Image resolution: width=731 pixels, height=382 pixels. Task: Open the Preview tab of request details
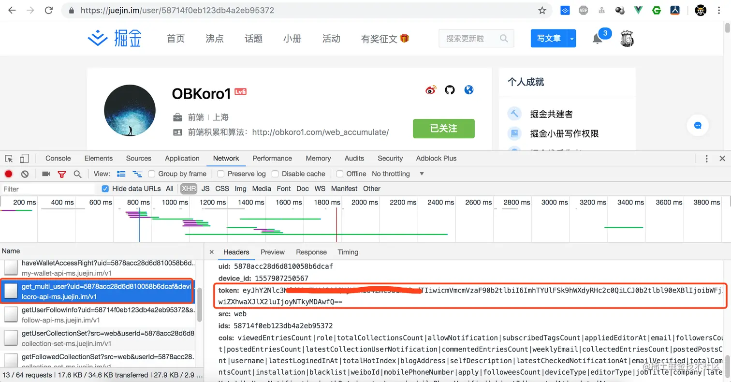coord(273,252)
